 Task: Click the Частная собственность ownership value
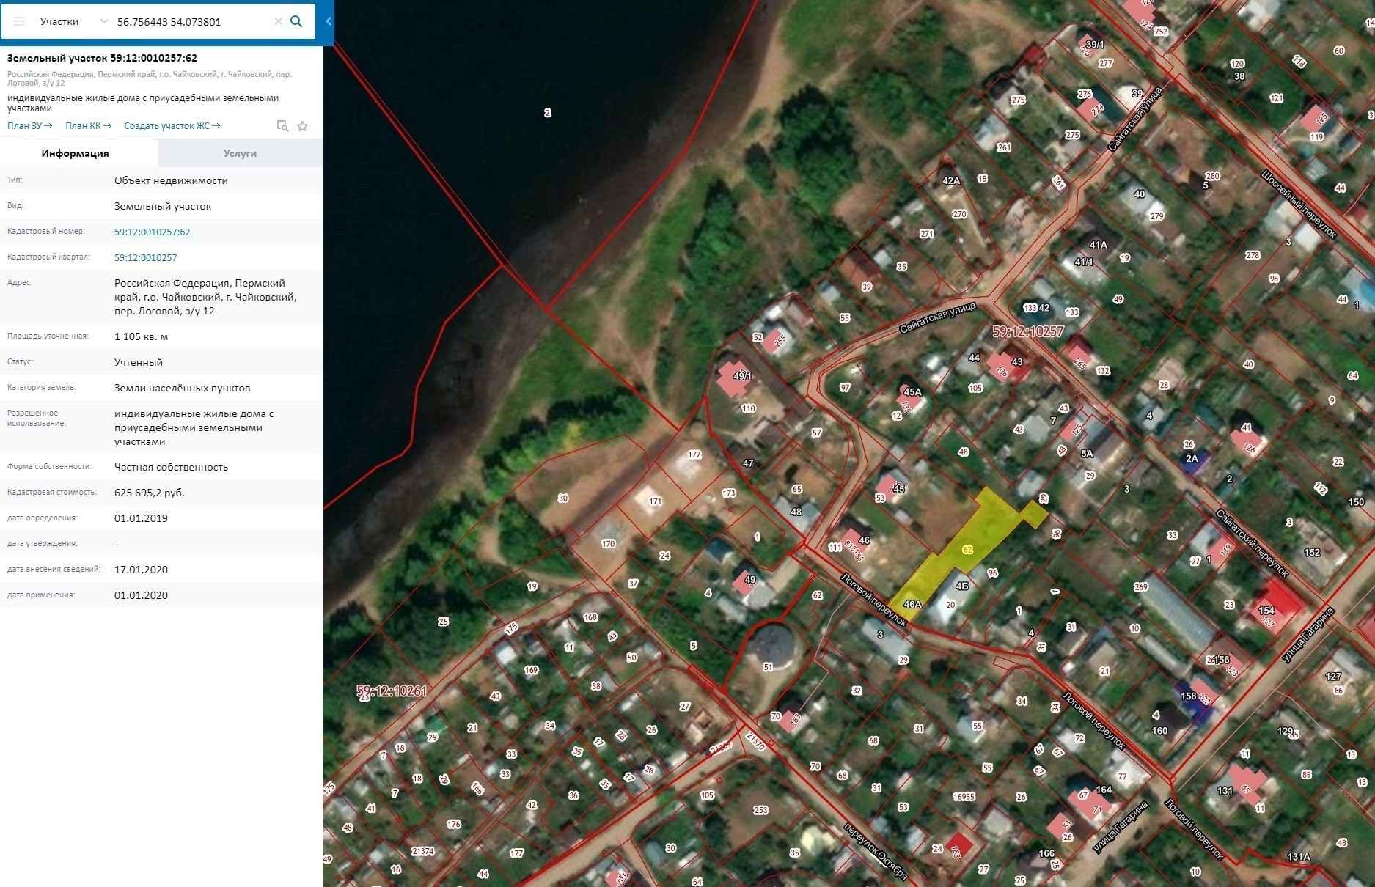tap(171, 467)
